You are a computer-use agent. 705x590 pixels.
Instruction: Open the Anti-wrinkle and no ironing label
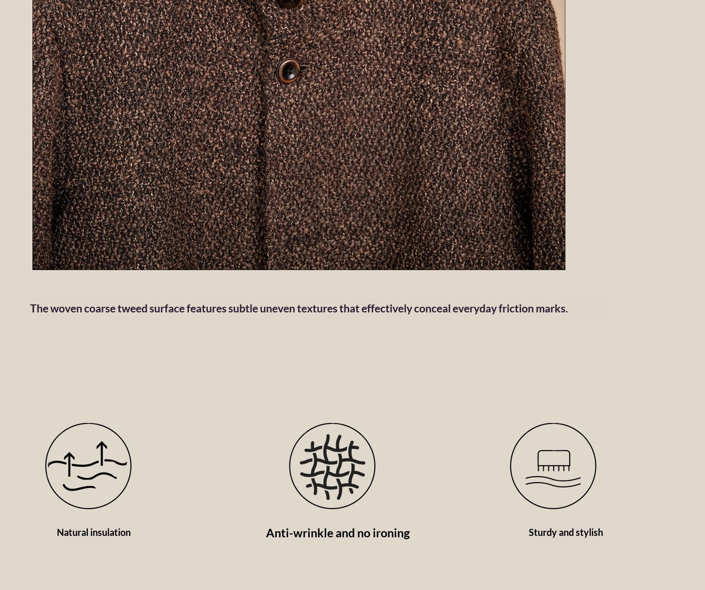338,533
